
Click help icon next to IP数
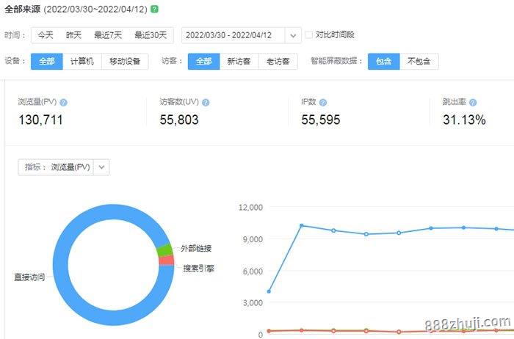(323, 103)
